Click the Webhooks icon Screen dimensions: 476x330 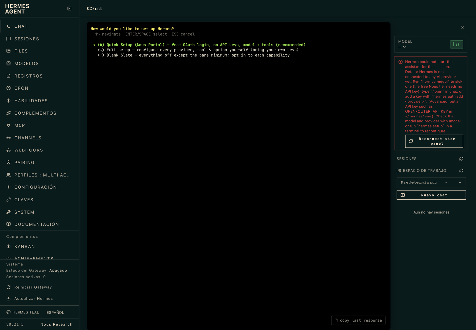click(x=9, y=150)
